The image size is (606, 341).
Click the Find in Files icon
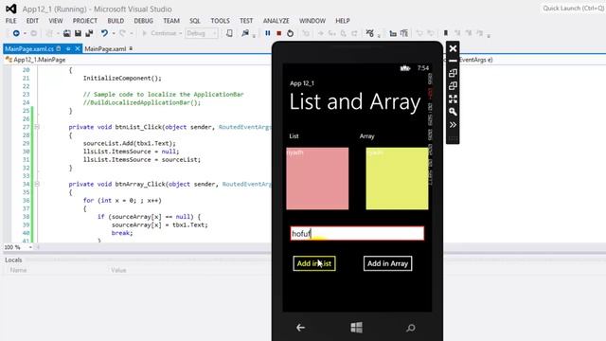coord(245,34)
